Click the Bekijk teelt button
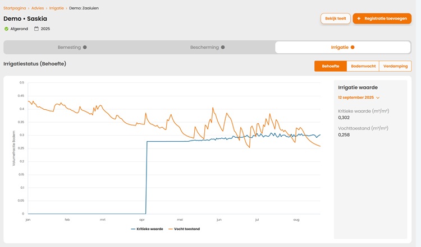Screen dimensions: 421x247 [335, 18]
